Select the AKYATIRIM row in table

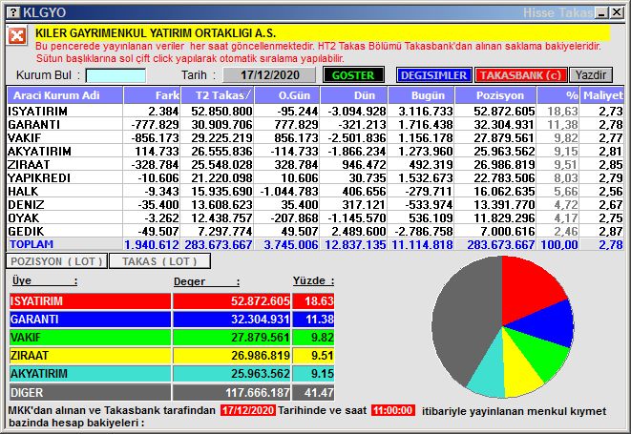point(315,151)
